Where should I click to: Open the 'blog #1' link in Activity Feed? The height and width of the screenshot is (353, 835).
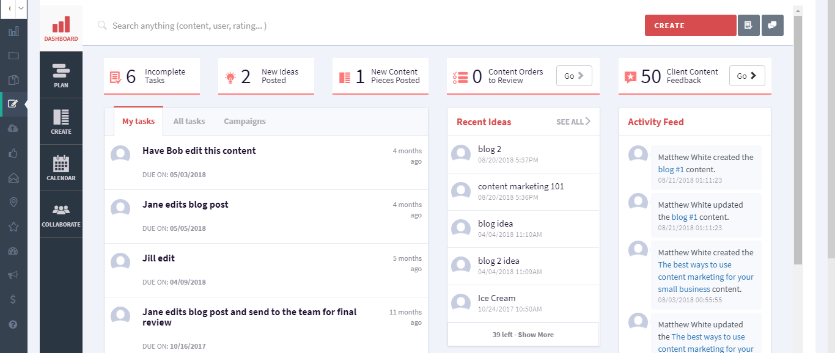pos(671,169)
